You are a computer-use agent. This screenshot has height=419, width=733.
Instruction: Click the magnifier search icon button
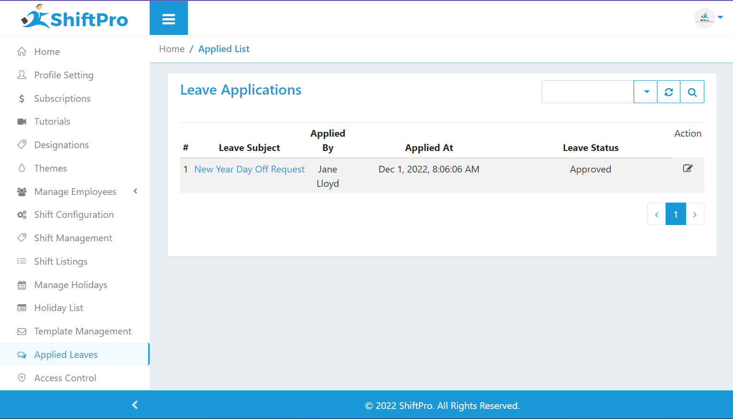(692, 92)
